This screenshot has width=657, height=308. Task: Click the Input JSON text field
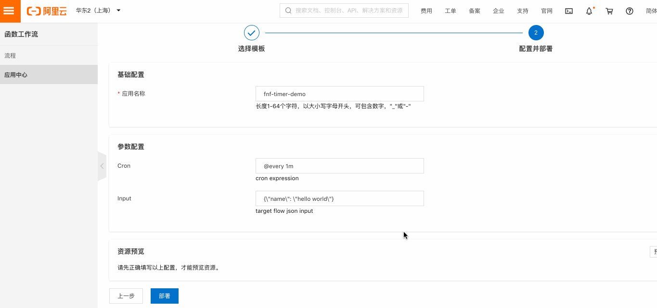tap(339, 198)
